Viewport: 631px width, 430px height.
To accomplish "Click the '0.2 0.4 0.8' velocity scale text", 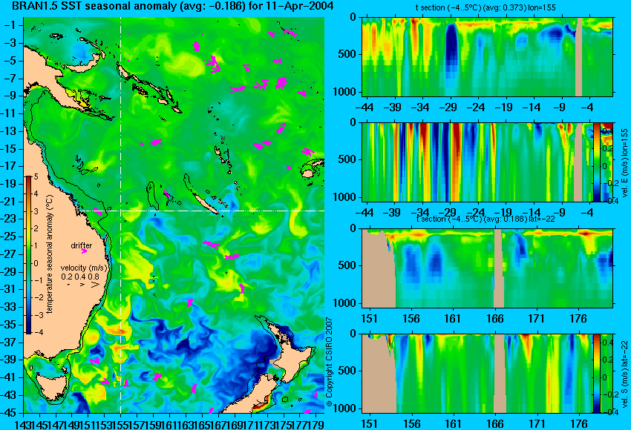I will 80,277.
